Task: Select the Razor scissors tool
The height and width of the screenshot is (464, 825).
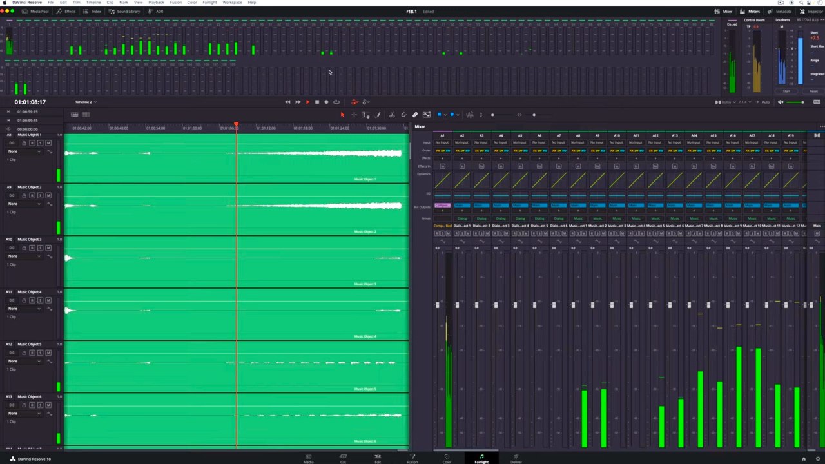Action: point(392,115)
